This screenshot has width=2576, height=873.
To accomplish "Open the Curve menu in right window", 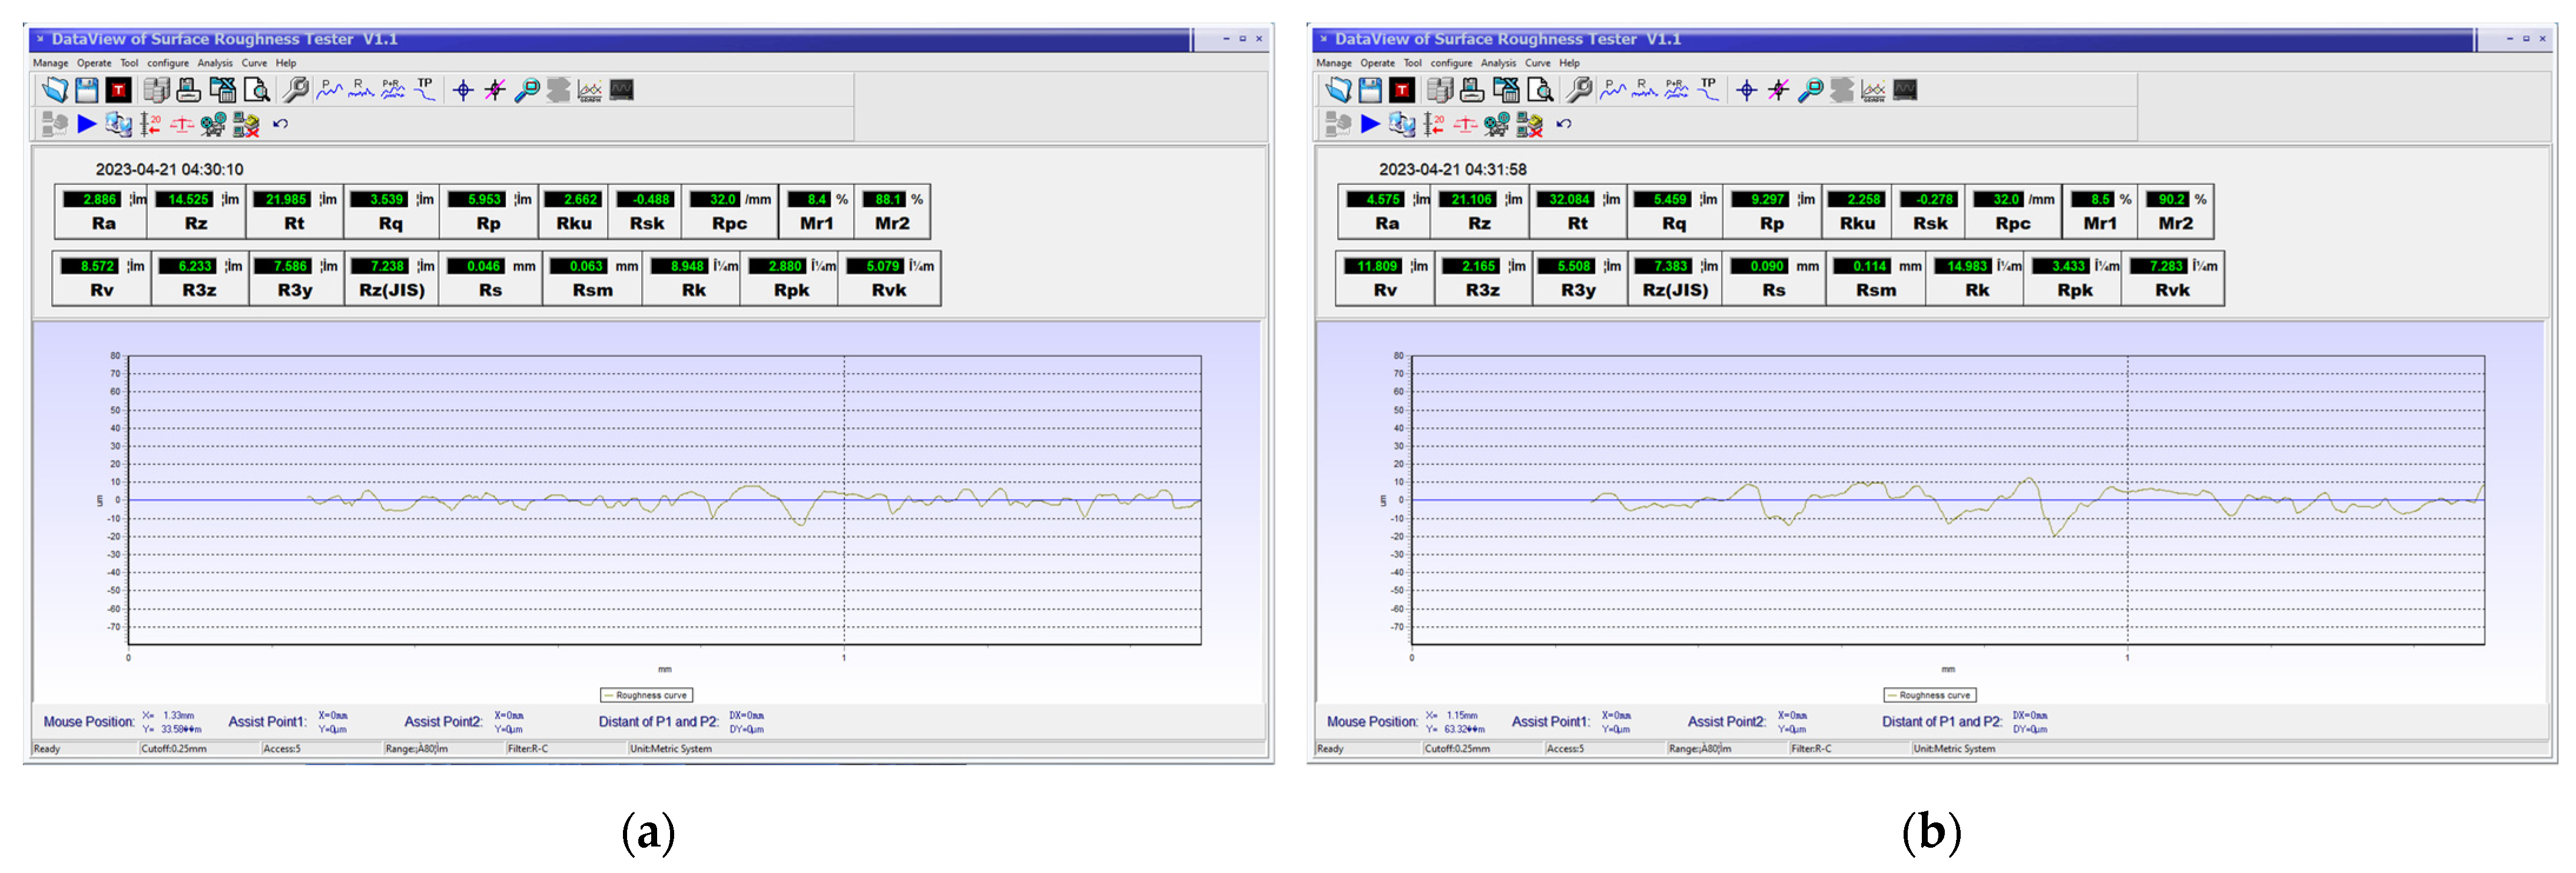I will (x=1537, y=63).
